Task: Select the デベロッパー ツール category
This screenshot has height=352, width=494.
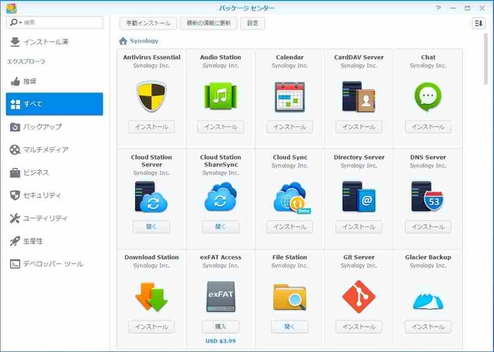Action: coord(55,263)
